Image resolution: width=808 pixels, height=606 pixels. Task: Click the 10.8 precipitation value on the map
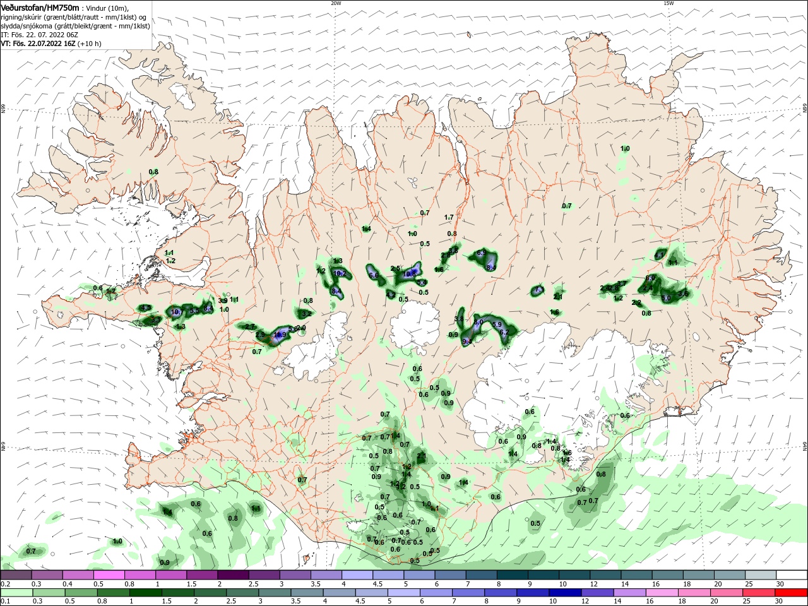tap(410, 274)
